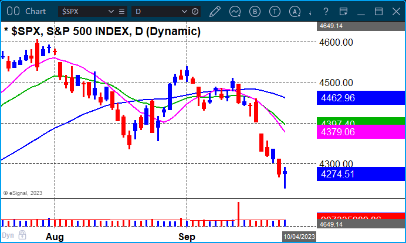Viewport: 406px width, 243px height.
Task: Click the small arrow icon before help
Action: tap(310, 13)
